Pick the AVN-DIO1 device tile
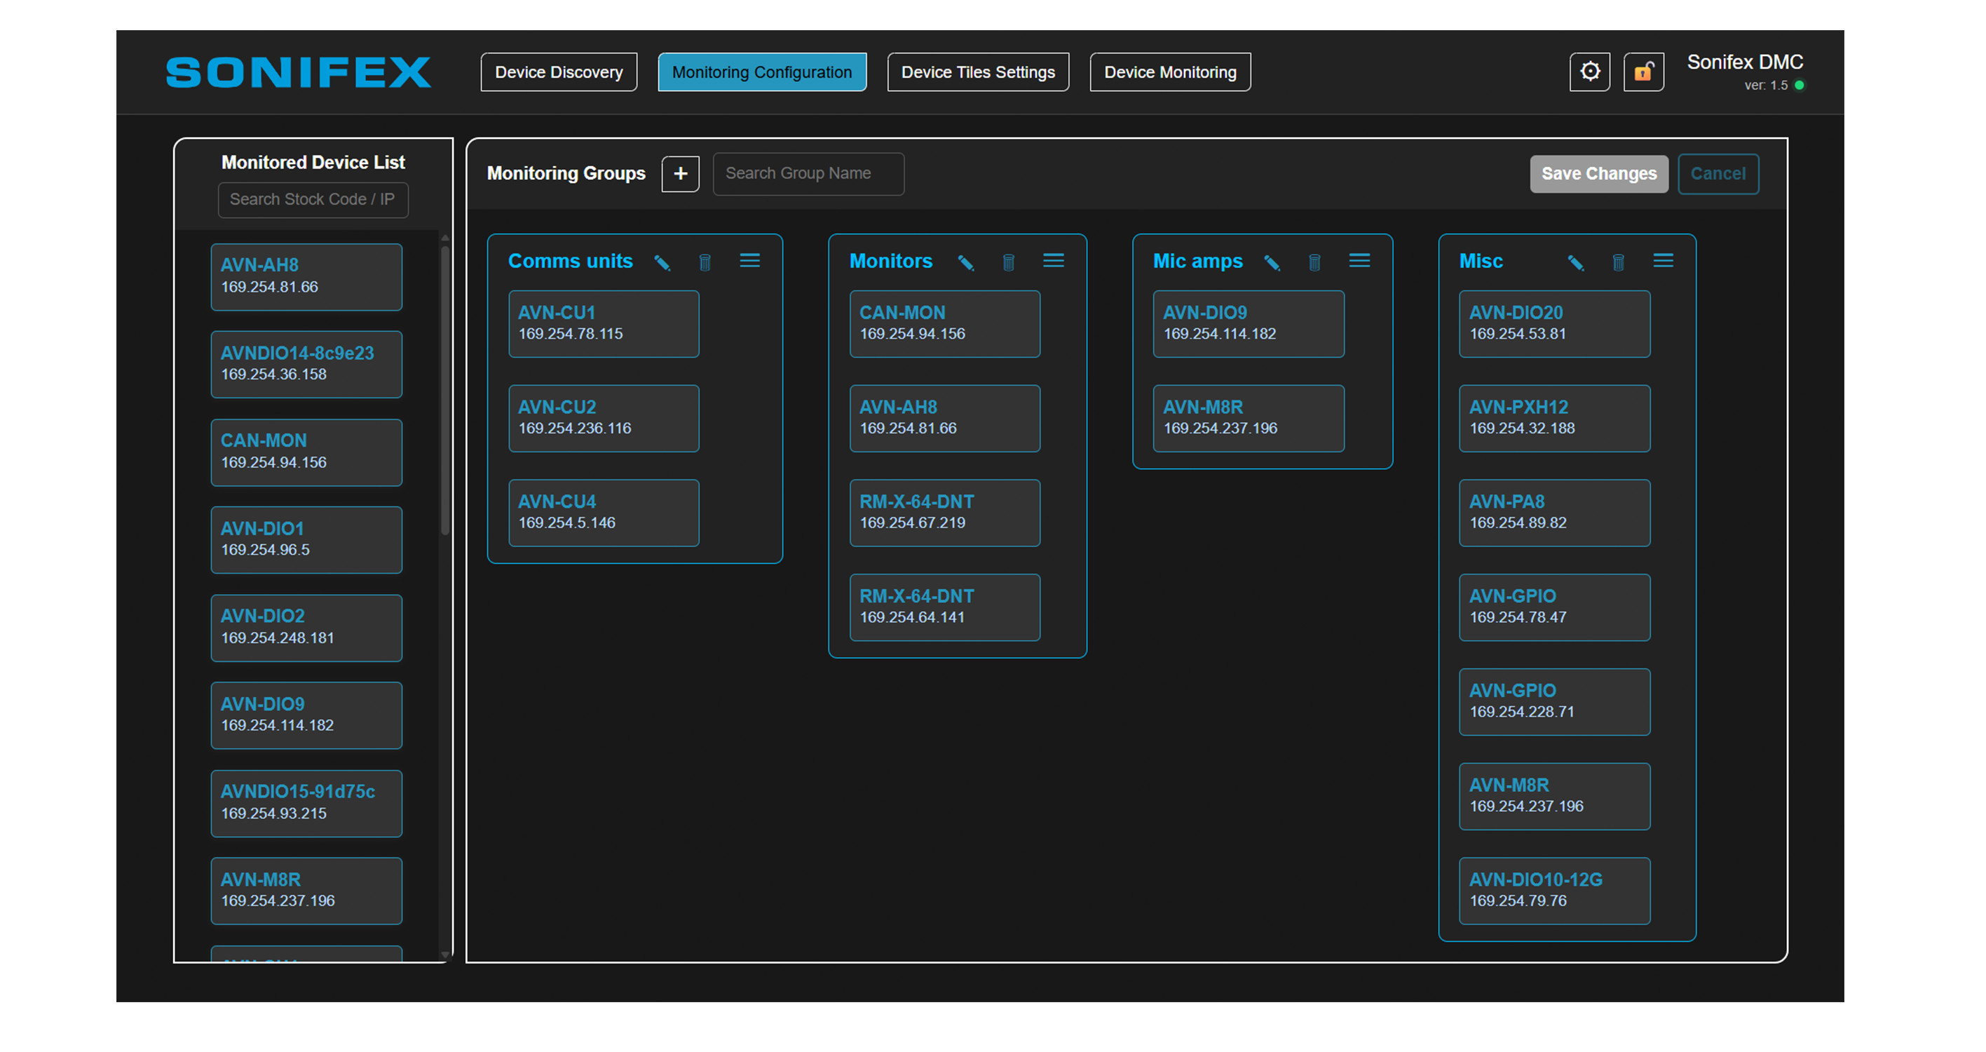 point(306,539)
